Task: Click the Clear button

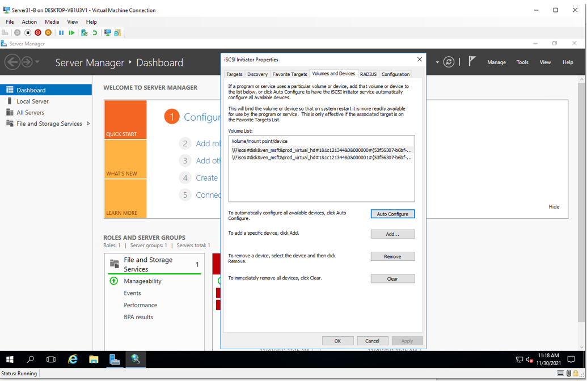Action: pos(392,279)
